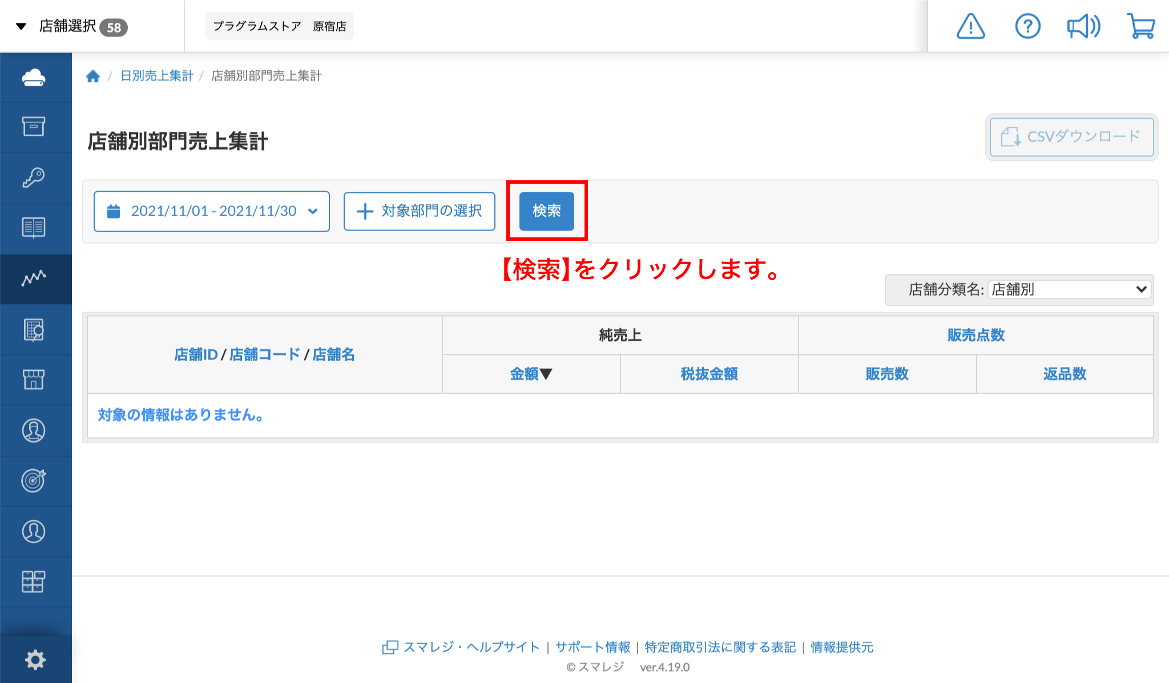
Task: Click 対象部門の選択 button
Action: pos(420,211)
